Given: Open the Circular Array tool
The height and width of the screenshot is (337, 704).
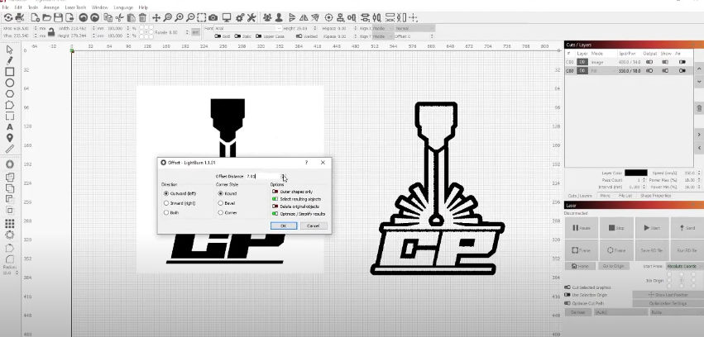Looking at the screenshot, I should (x=9, y=235).
